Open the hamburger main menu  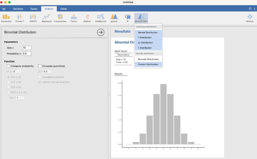coord(4,9)
